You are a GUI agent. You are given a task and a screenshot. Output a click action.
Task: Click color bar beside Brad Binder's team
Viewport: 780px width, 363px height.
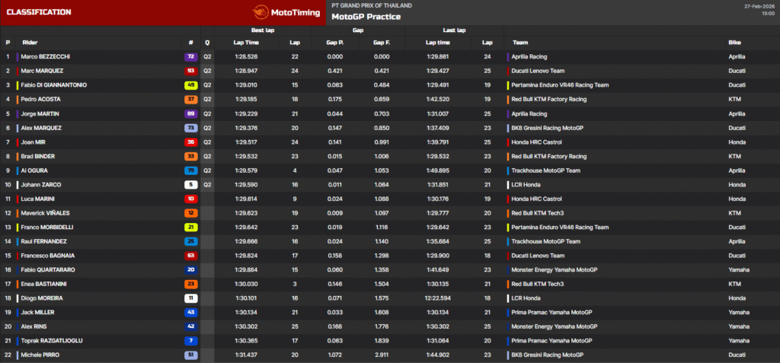508,157
